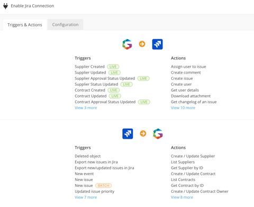
Task: Select the Supplier Created trigger
Action: (x=89, y=67)
